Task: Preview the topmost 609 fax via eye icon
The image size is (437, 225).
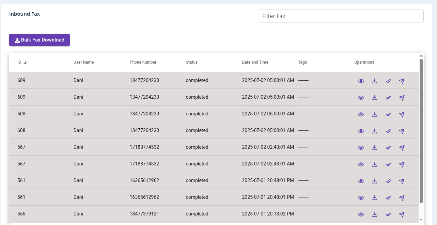Action: pyautogui.click(x=361, y=81)
